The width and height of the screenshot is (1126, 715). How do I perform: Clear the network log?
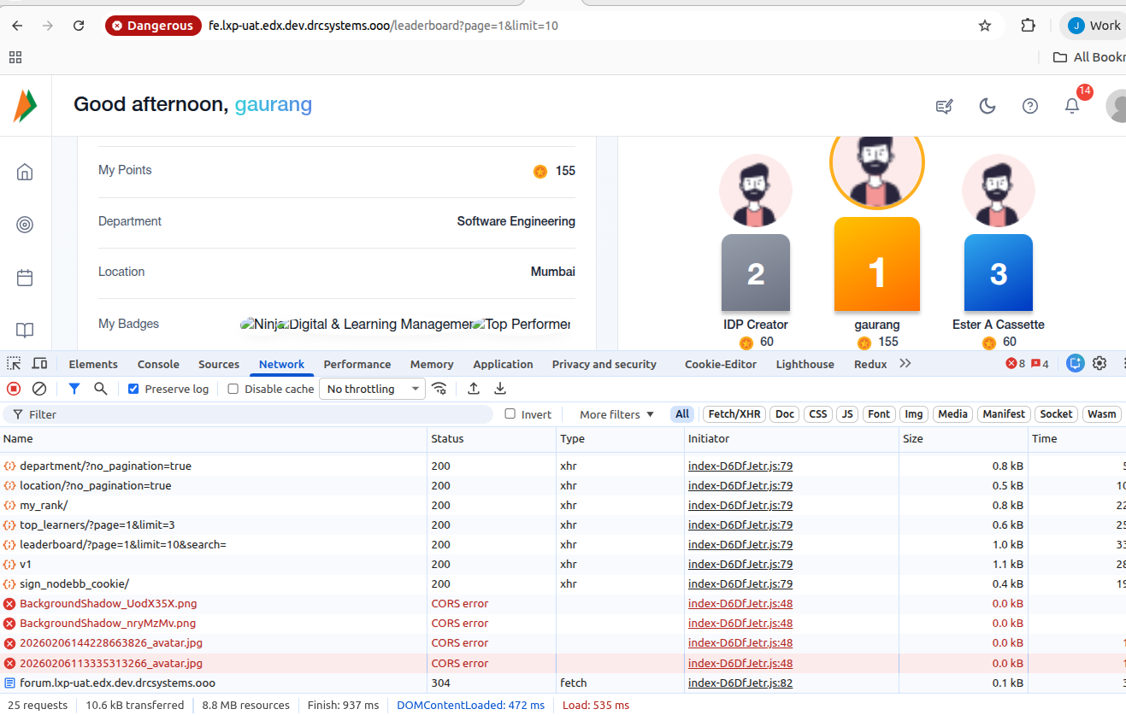39,389
